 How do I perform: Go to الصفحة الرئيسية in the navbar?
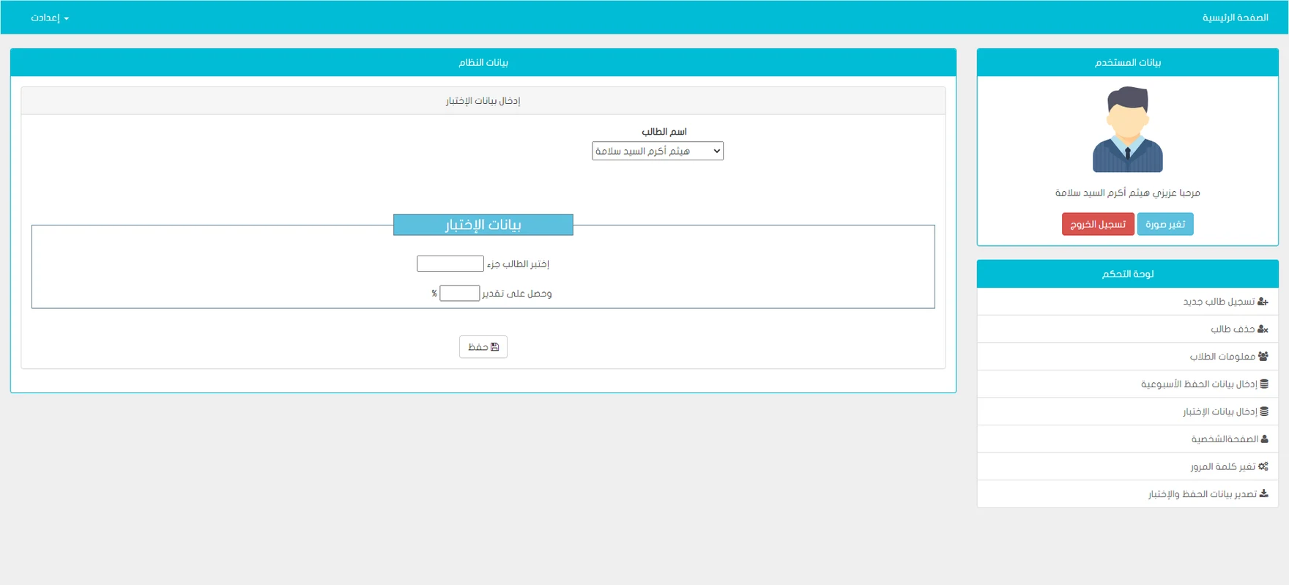[1236, 18]
